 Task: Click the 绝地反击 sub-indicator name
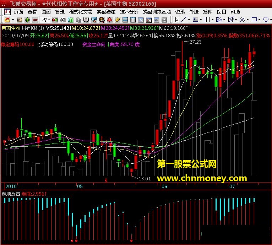click(11, 194)
